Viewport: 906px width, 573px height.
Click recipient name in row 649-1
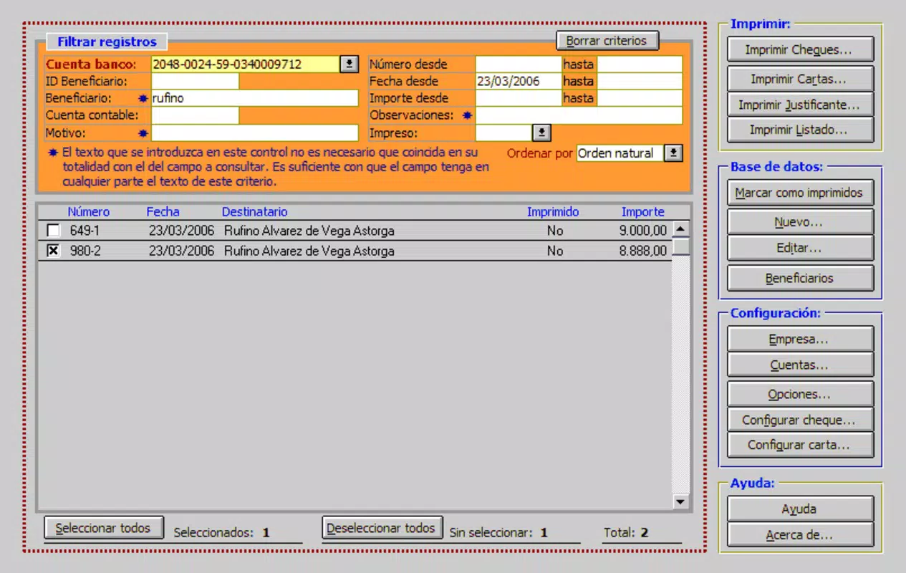309,231
